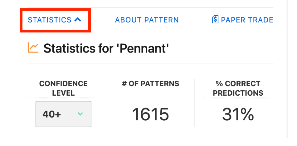Open the 40+ confidence level dropdown
The image size is (297, 146).
(63, 114)
